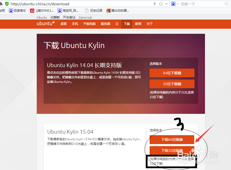The width and height of the screenshot is (231, 170).
Task: Open the 关于 nav tab
Action: point(150,24)
